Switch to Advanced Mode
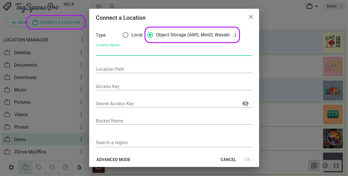The width and height of the screenshot is (348, 176). pos(113,159)
